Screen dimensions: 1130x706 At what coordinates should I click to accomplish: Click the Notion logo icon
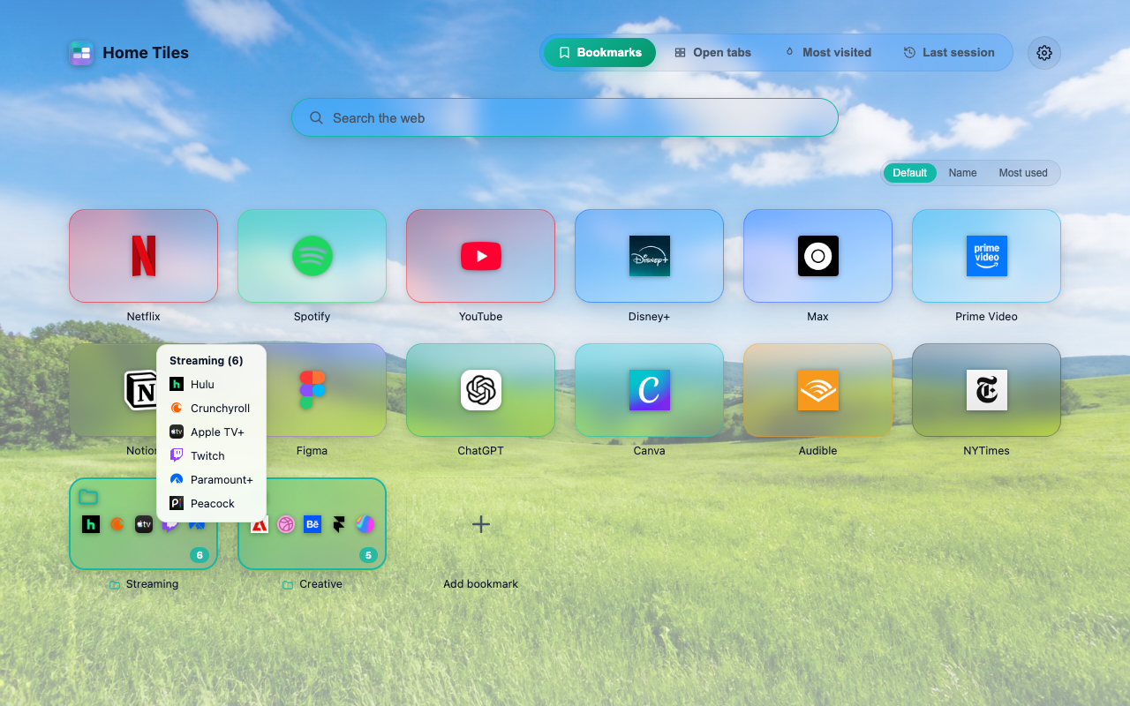pyautogui.click(x=140, y=390)
